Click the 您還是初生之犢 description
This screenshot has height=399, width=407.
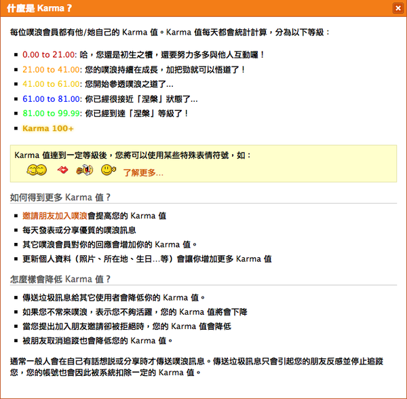[x=172, y=55]
